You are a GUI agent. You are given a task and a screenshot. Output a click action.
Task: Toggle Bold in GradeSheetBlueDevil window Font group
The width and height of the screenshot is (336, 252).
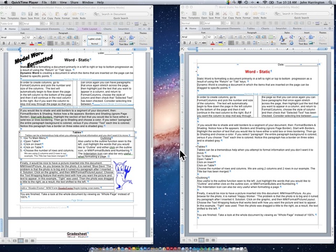(x=4, y=43)
